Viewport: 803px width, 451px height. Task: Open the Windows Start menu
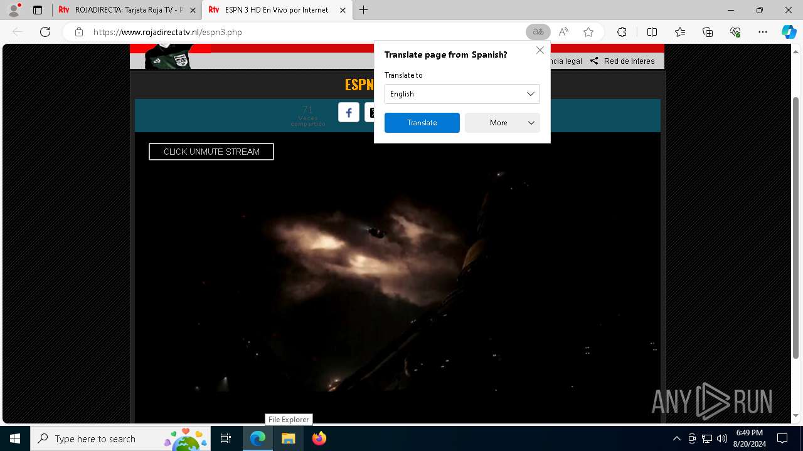pyautogui.click(x=15, y=438)
